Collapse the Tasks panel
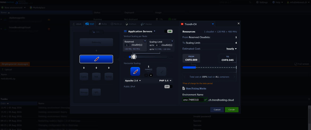311x130 pixels. (x=309, y=99)
